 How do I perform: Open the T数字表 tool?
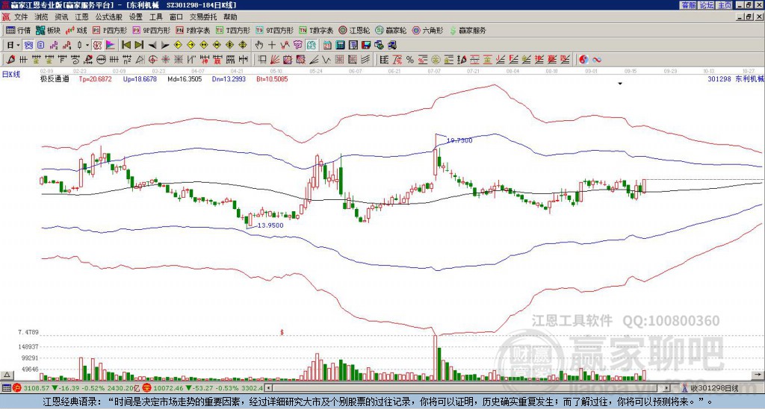(316, 30)
